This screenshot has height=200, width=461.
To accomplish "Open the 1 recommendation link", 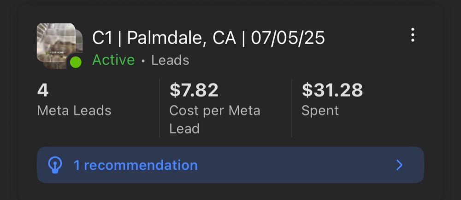I will 136,165.
